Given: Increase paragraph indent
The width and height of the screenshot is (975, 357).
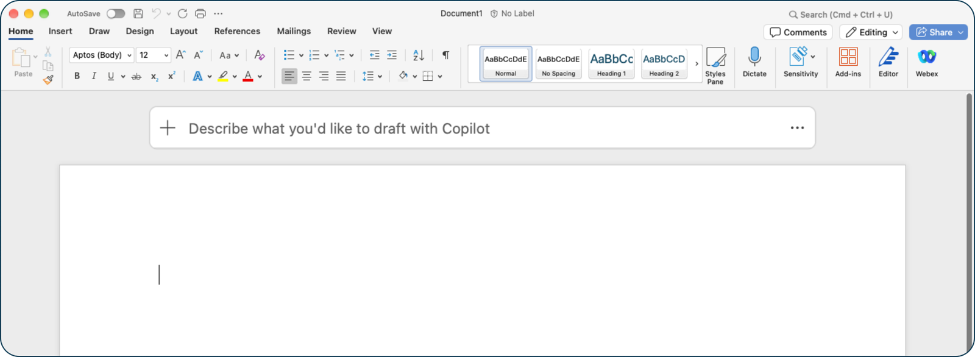Looking at the screenshot, I should [392, 55].
